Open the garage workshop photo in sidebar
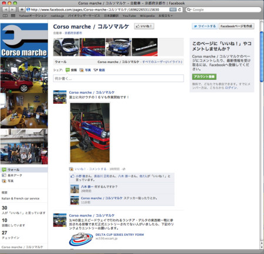The height and width of the screenshot is (254, 264). pyautogui.click(x=24, y=75)
